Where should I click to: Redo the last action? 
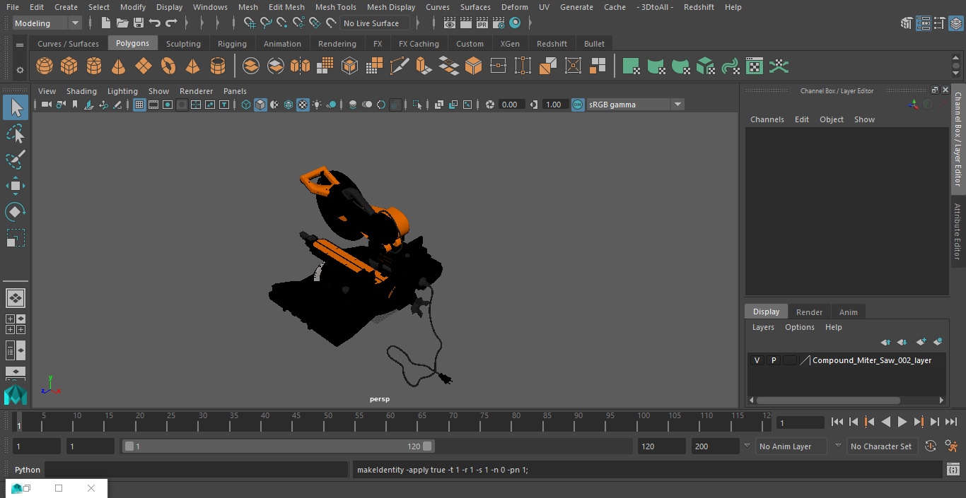pos(171,23)
